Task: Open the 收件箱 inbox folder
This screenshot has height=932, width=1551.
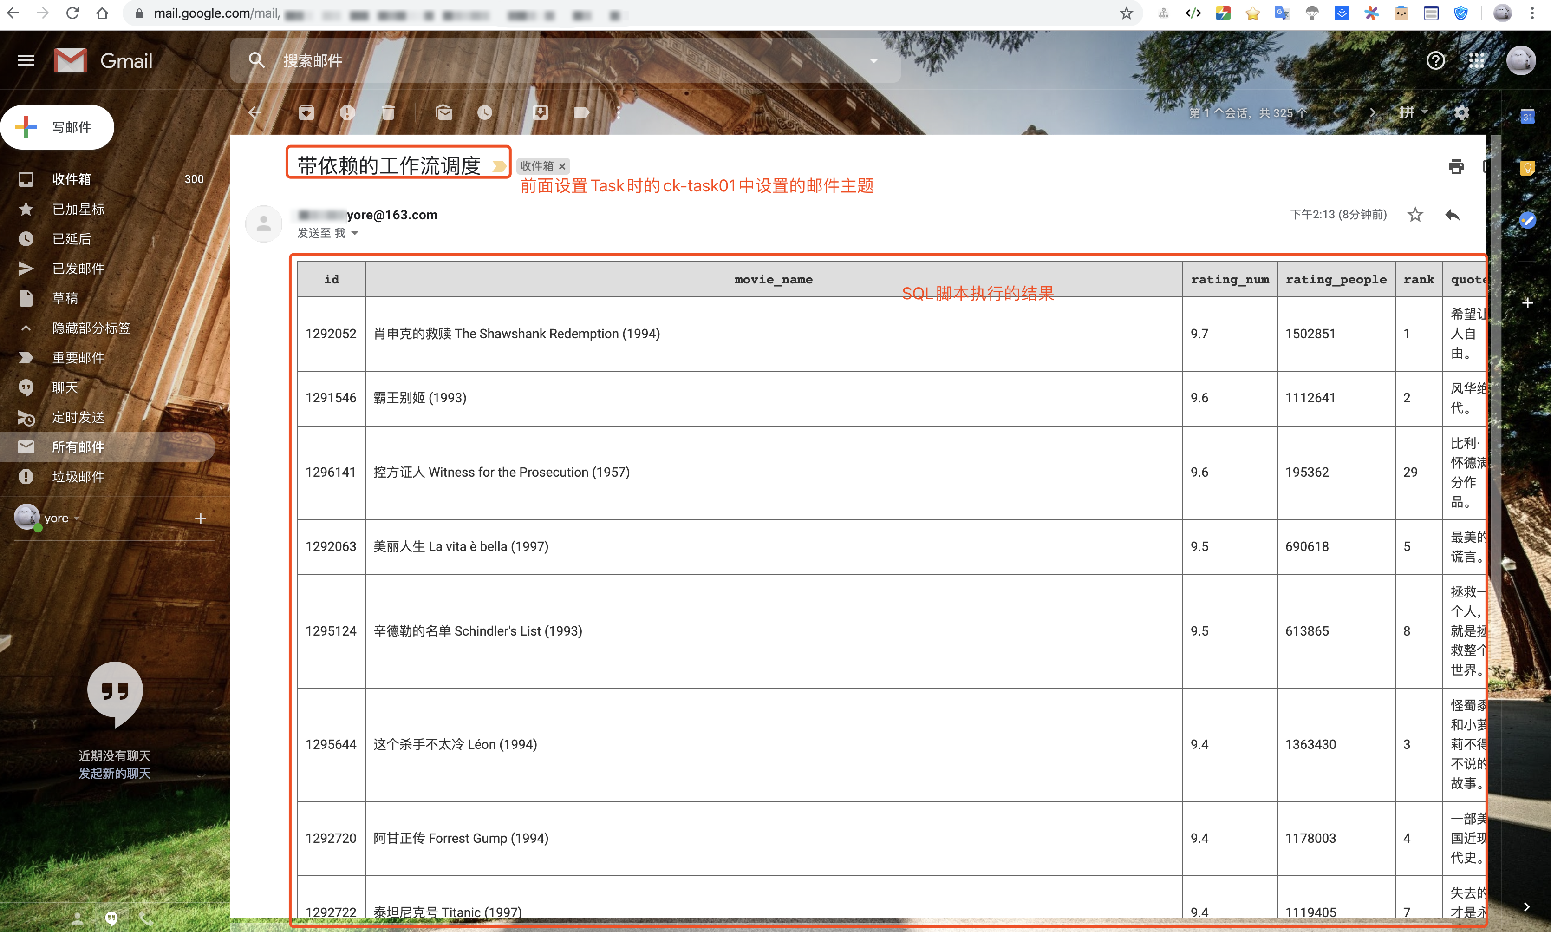Action: click(x=71, y=179)
